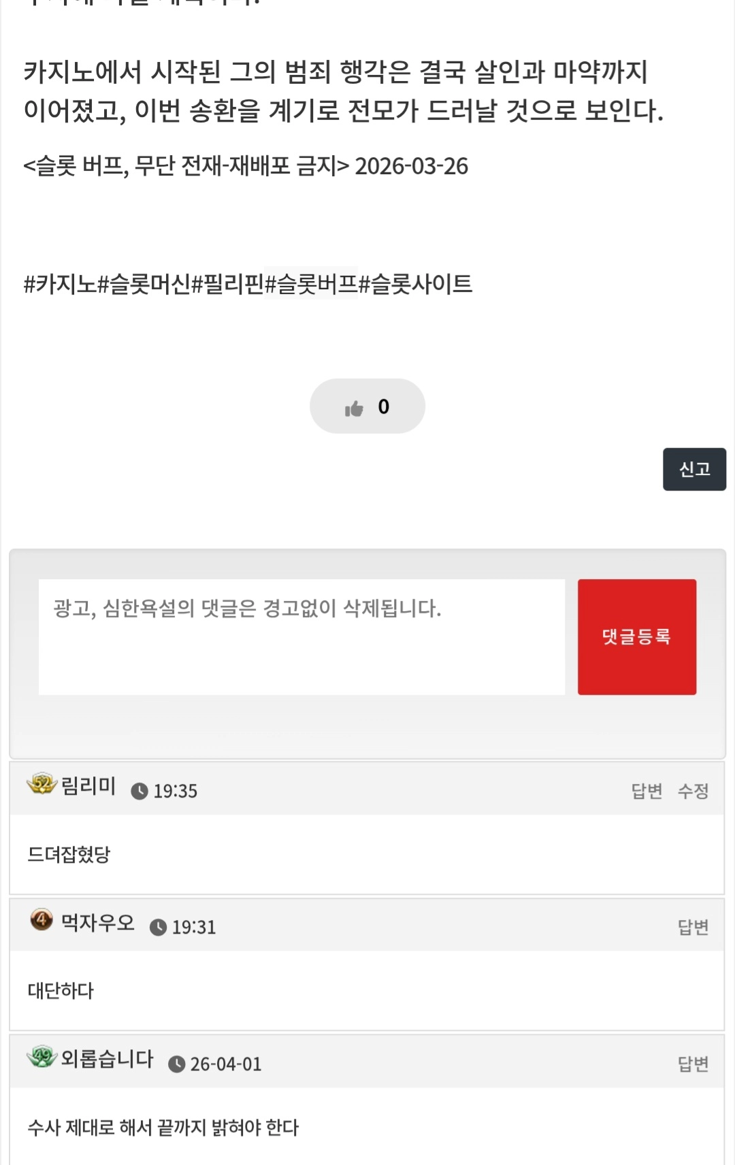Click 먹자우오's level 4 badge icon
This screenshot has height=1165, width=735.
point(42,920)
